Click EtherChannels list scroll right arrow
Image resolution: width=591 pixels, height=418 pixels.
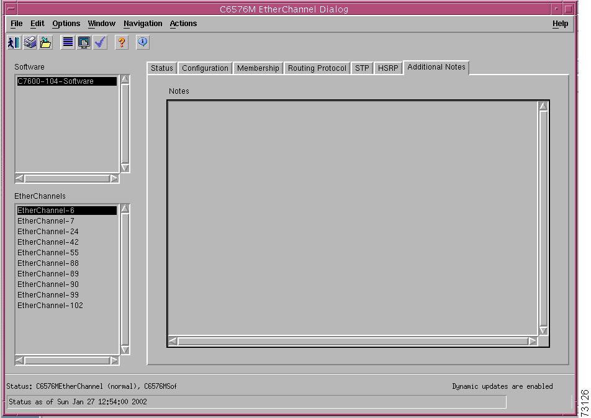pyautogui.click(x=114, y=361)
